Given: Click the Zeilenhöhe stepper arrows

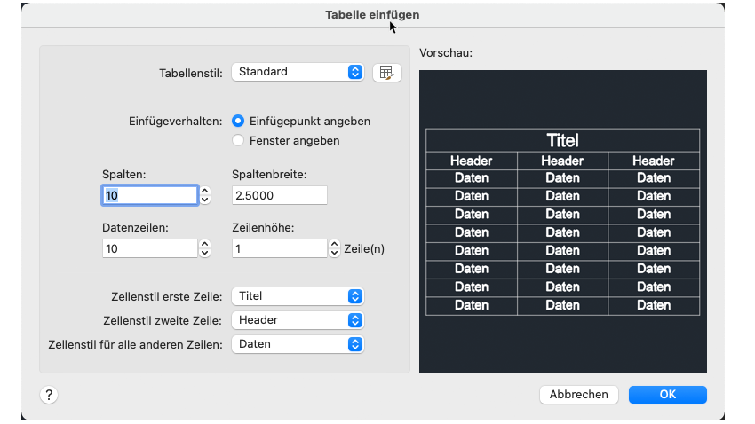Looking at the screenshot, I should 335,249.
